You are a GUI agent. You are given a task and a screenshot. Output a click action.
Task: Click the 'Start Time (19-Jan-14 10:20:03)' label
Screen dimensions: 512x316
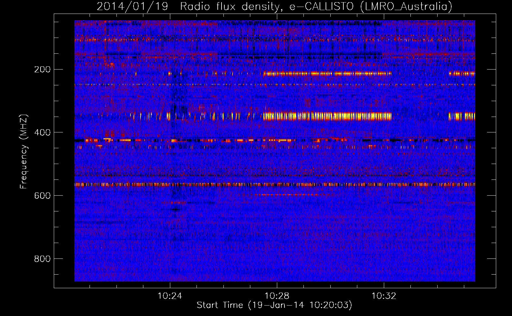click(274, 305)
